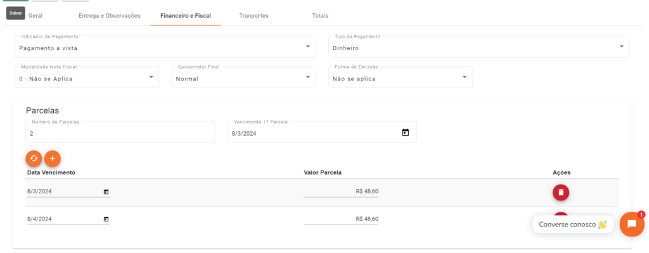The width and height of the screenshot is (649, 253).
Task: Open calendar icon for 8/3/2024 due date
Action: pyautogui.click(x=106, y=191)
